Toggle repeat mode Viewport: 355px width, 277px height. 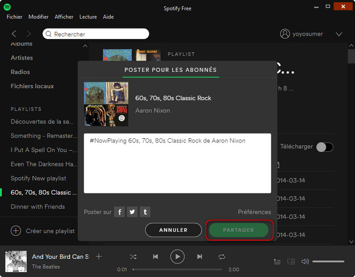[222, 257]
